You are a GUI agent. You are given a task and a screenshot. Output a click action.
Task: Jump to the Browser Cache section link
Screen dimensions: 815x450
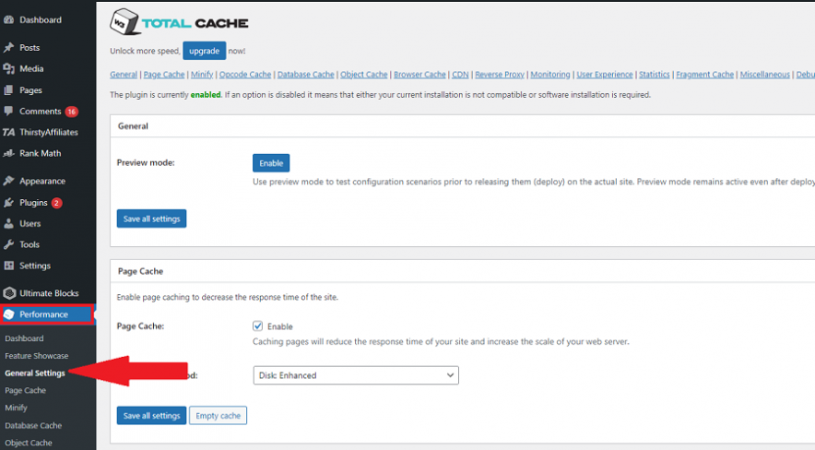[x=419, y=75]
